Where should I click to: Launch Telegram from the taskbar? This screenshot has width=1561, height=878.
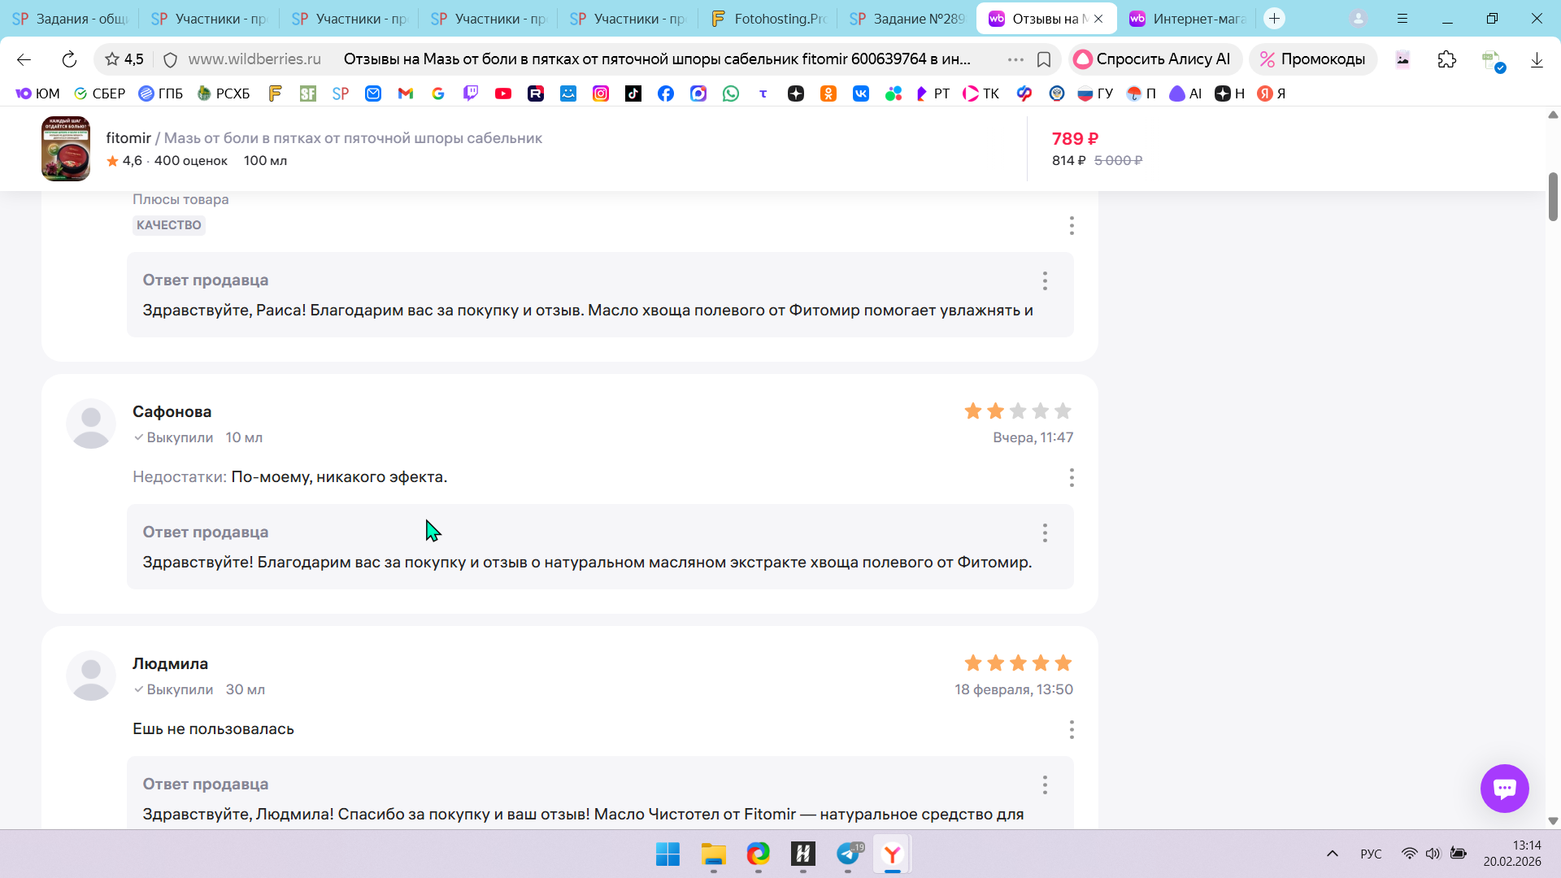tap(848, 854)
